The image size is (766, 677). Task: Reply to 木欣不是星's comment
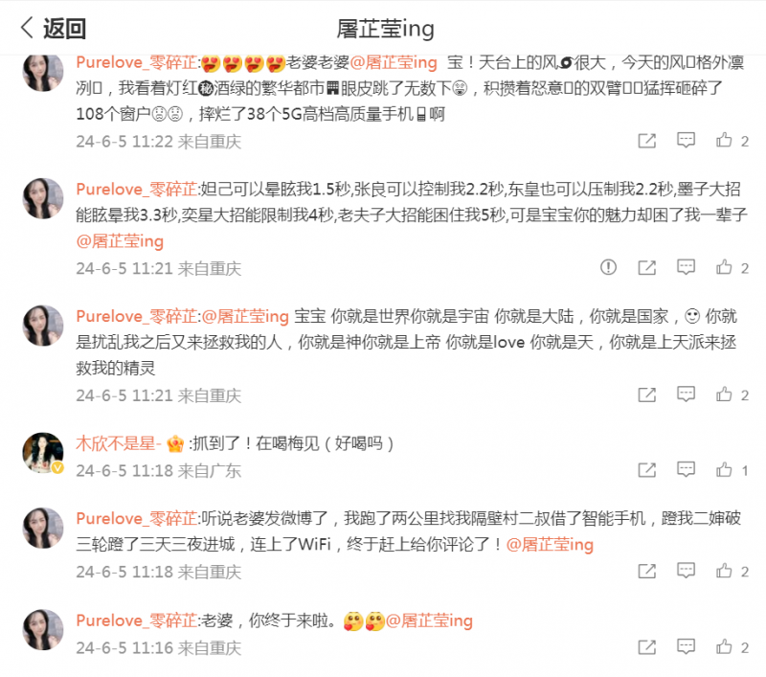tap(686, 470)
